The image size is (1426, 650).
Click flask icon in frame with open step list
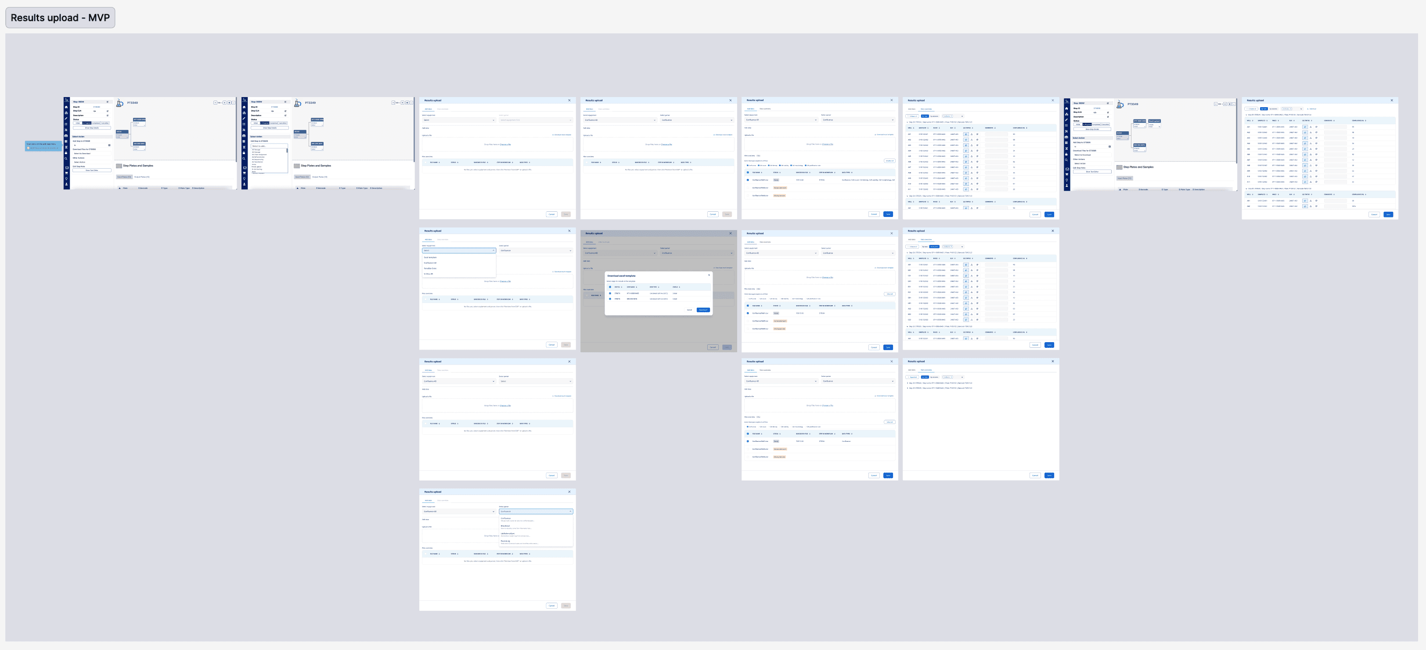tap(298, 104)
